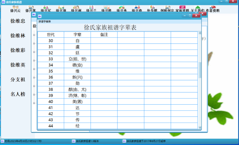Select the 备注 cell for generation 36

click(x=104, y=77)
